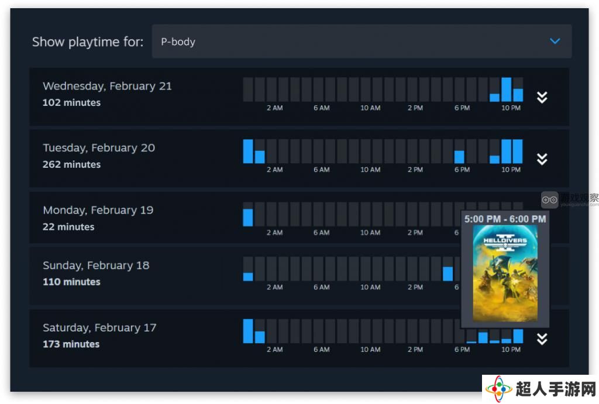This screenshot has width=599, height=404.
Task: Select Tuesday's 1 AM playtime bar
Action: point(260,157)
